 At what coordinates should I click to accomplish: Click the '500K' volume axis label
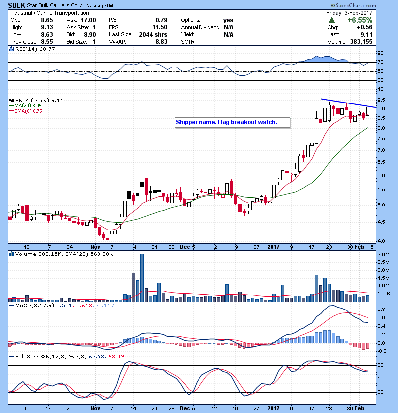(384, 293)
